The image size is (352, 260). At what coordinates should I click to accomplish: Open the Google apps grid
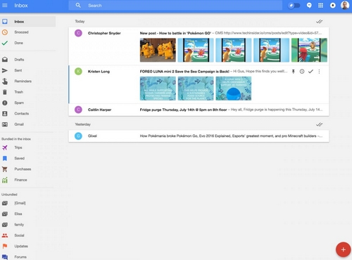coord(320,5)
